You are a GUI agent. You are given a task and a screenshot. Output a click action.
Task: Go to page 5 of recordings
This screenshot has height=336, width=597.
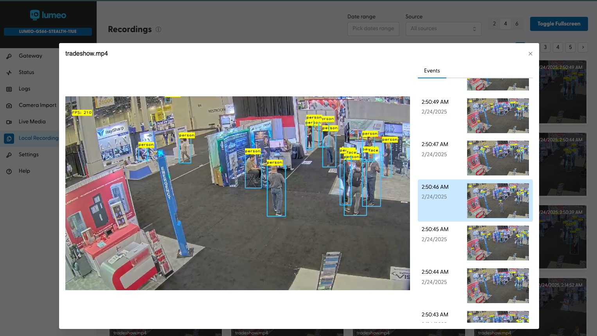click(x=570, y=47)
